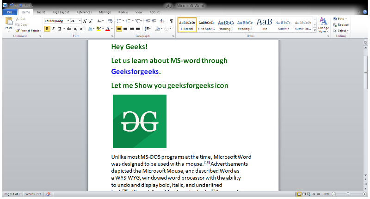Click the proofing errors icon in status bar
The height and width of the screenshot is (199, 370).
pyautogui.click(x=48, y=194)
